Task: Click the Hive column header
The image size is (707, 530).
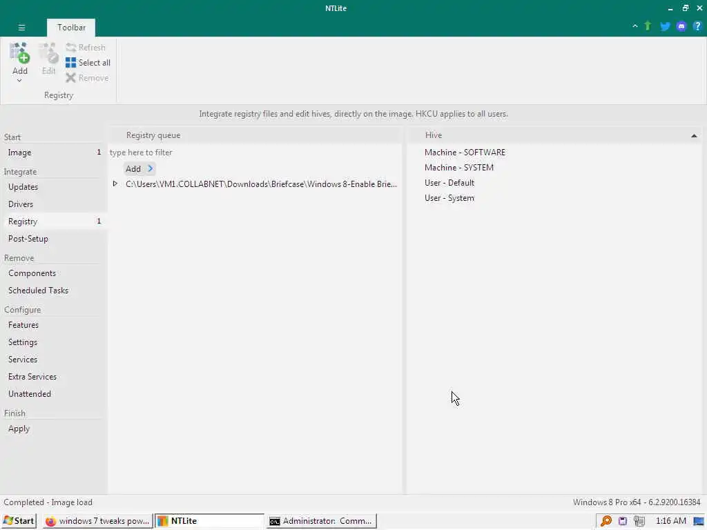Action: [x=554, y=135]
